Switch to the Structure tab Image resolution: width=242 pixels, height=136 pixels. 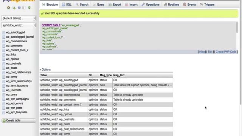(50, 5)
